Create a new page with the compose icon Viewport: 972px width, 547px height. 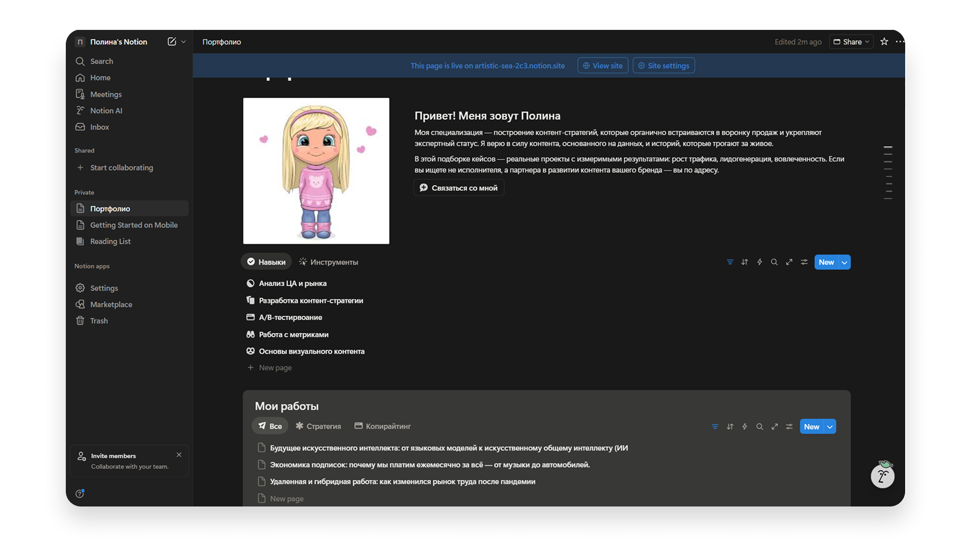point(172,42)
